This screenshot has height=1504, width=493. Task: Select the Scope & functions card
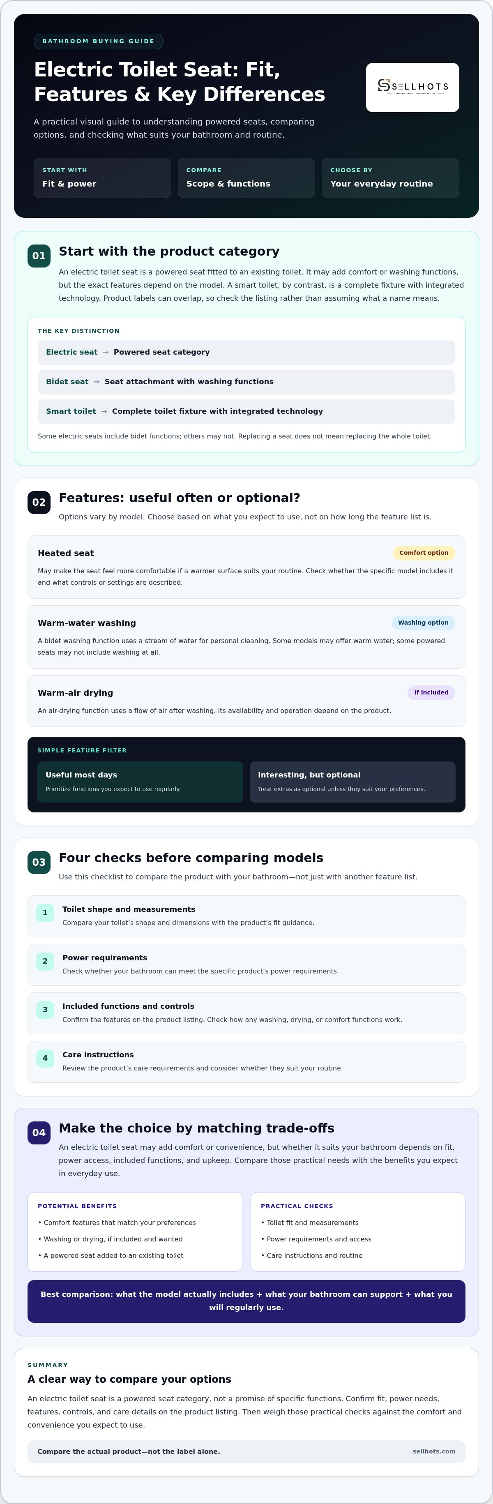click(246, 178)
